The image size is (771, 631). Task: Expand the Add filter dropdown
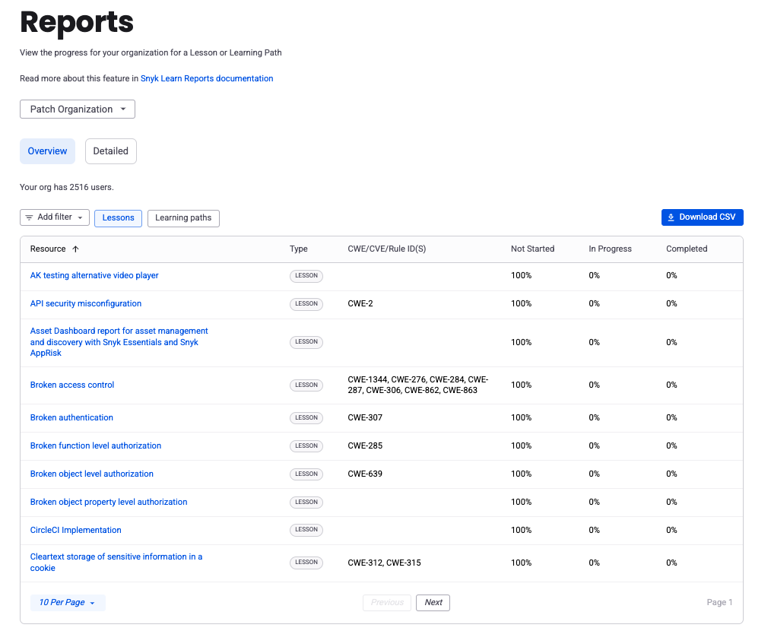pyautogui.click(x=55, y=217)
